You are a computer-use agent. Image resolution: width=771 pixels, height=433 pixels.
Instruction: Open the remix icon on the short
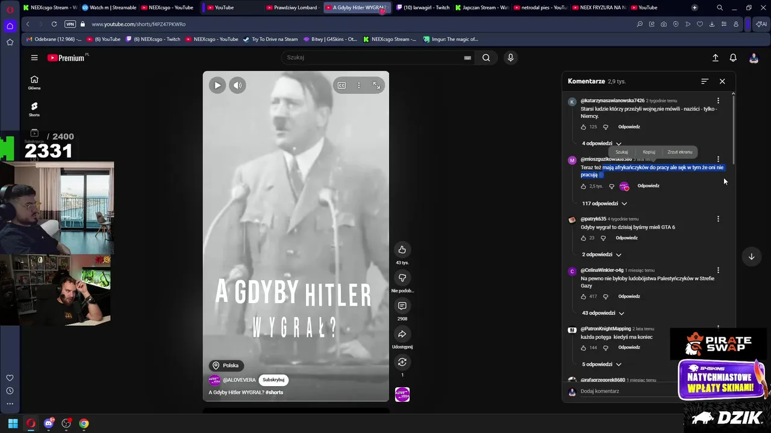(x=402, y=362)
